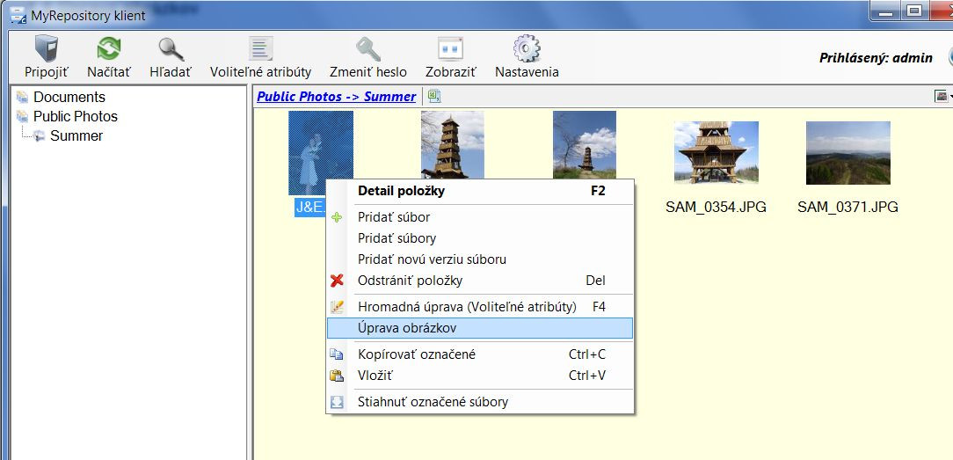This screenshot has height=460, width=953.
Task: Choose Úprava obrázkov menu item
Action: (480, 328)
